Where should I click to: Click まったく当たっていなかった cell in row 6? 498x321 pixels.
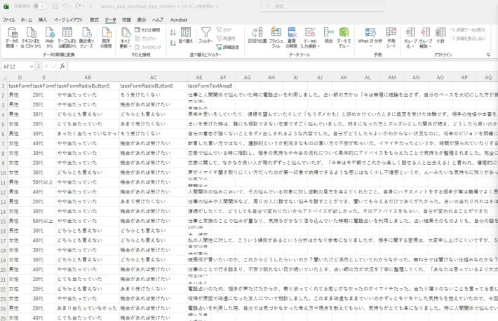(x=88, y=134)
